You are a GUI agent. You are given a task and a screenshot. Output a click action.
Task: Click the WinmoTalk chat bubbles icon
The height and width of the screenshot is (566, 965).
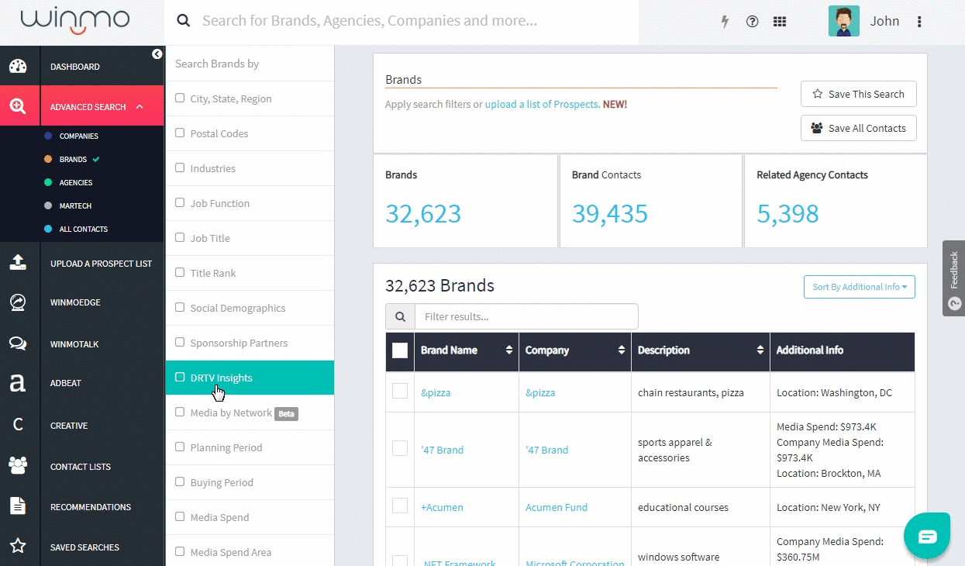coord(18,343)
